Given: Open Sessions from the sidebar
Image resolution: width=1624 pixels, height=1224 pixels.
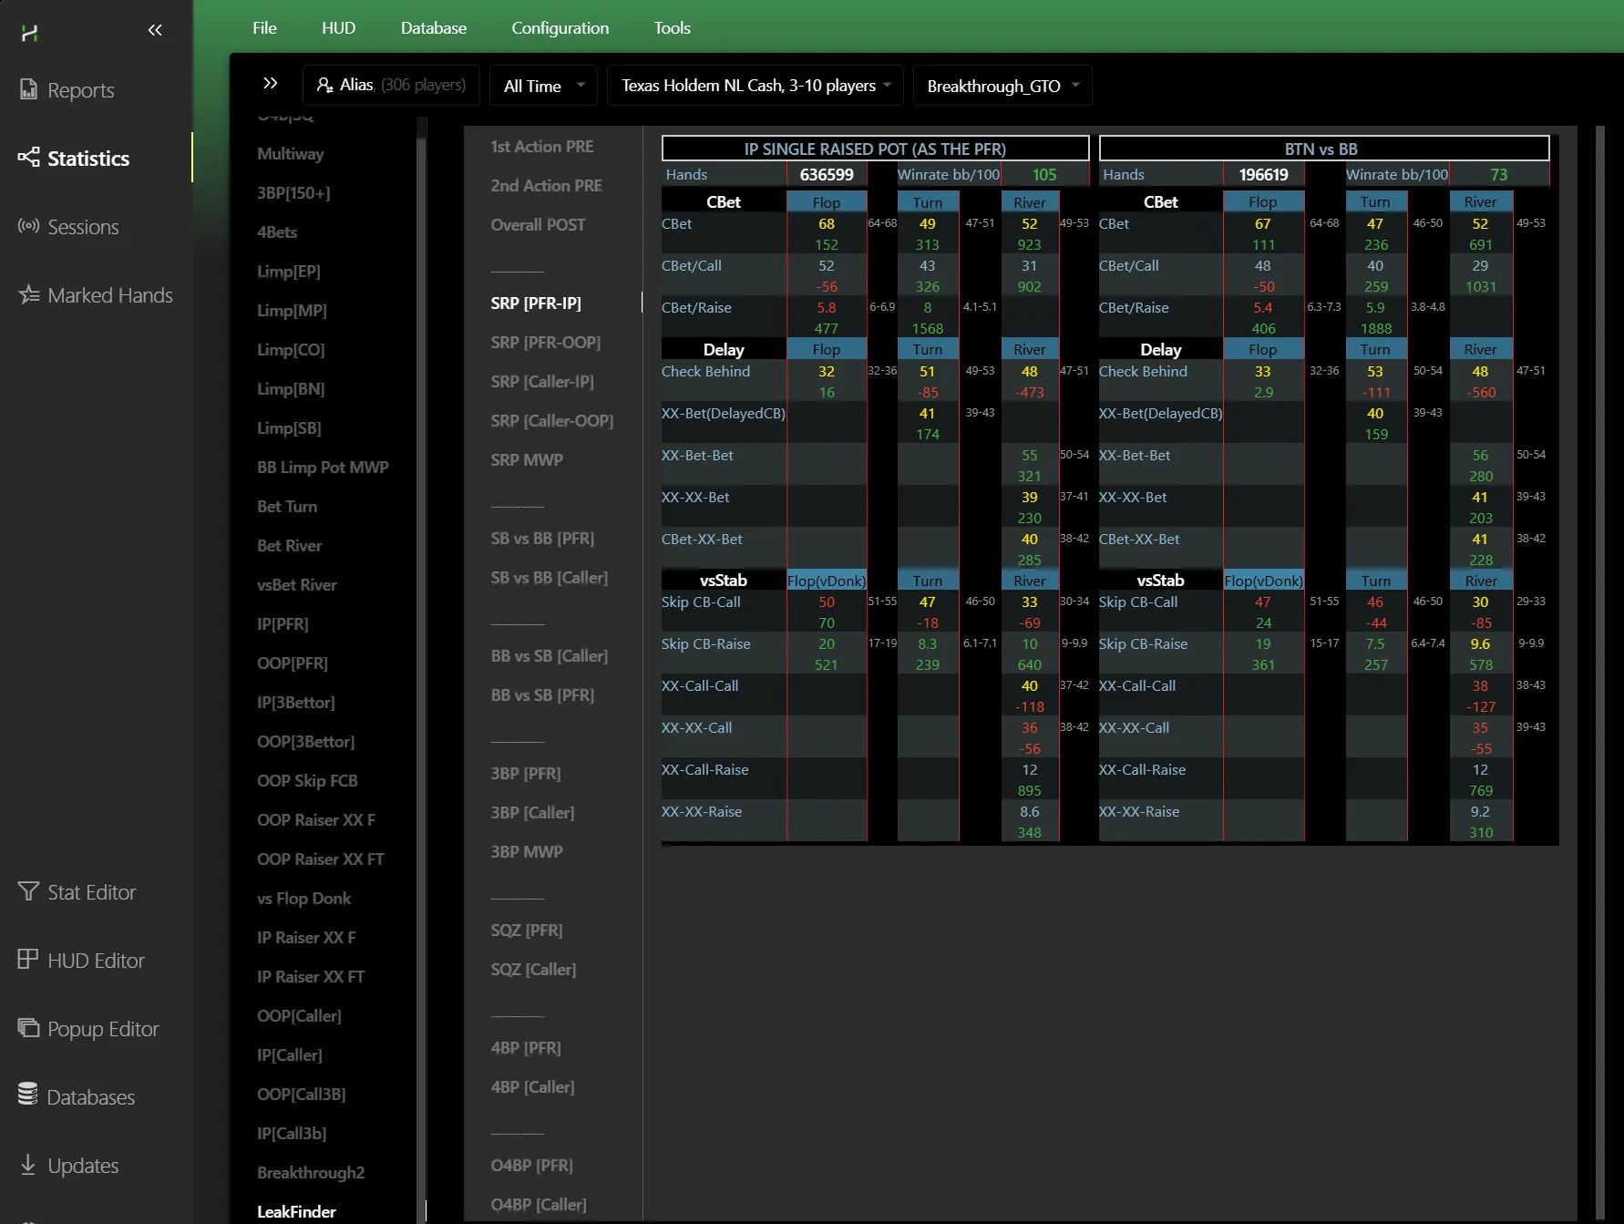Looking at the screenshot, I should [82, 227].
